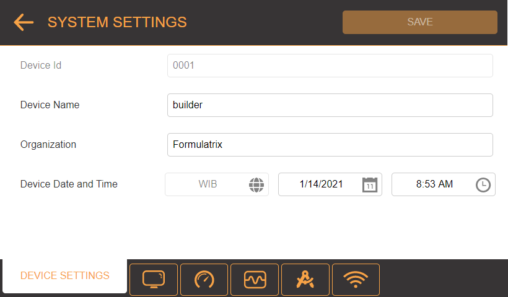Click the Device Id field showing 0001
Screen dimensions: 508x297
tap(330, 66)
